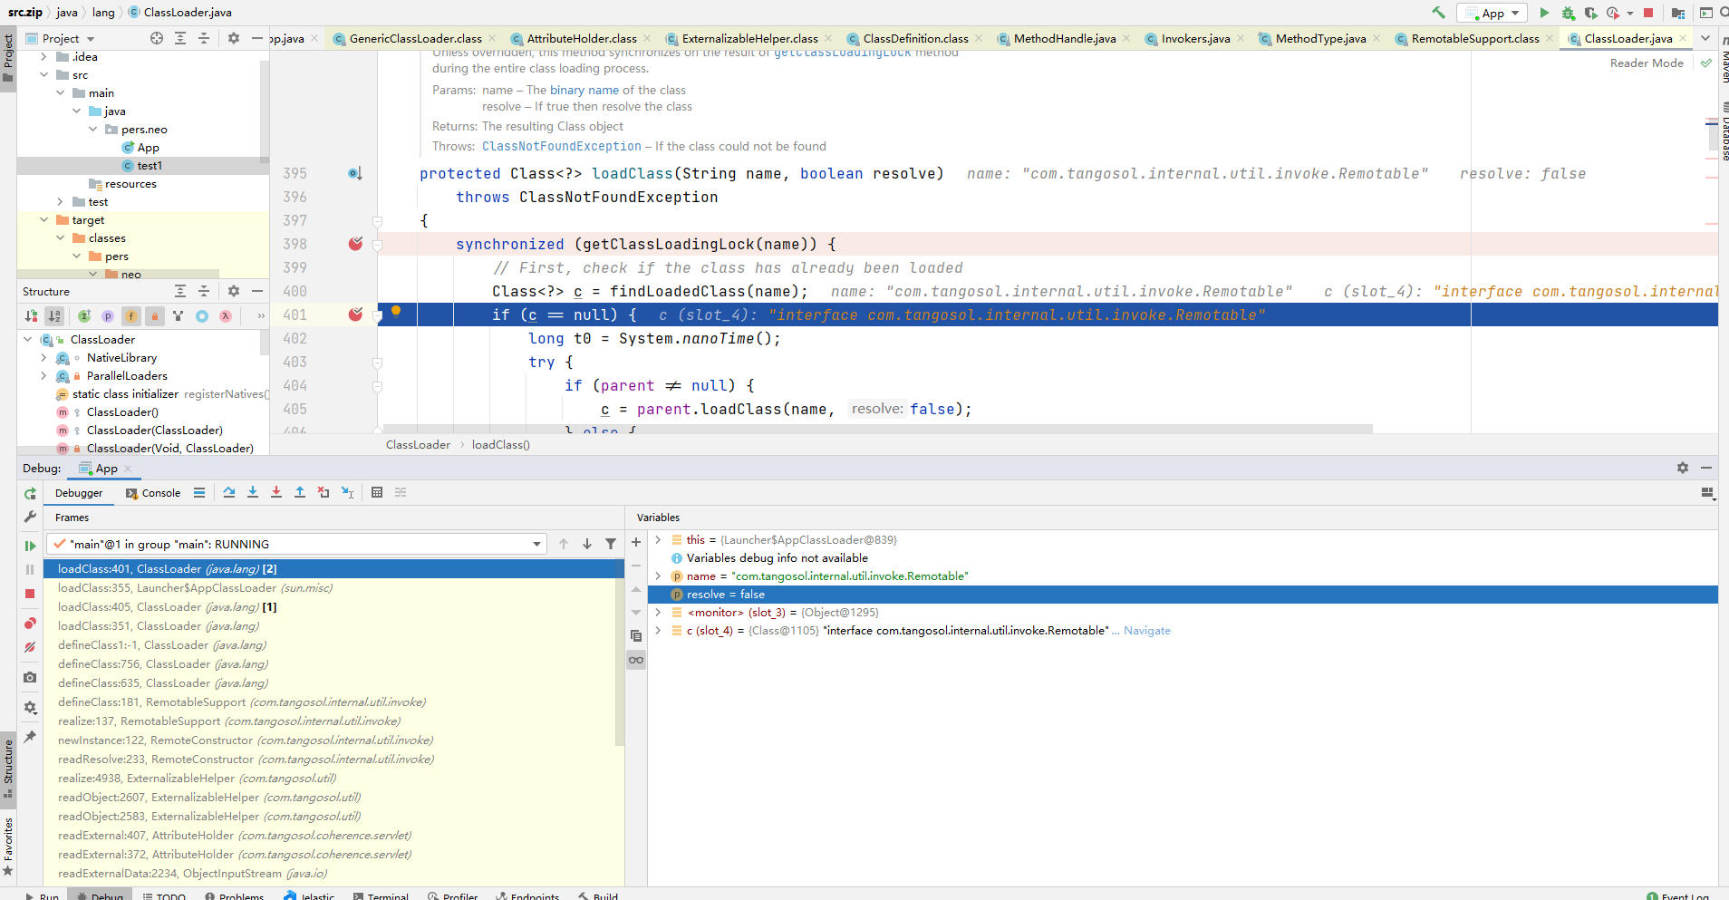Click the Navigate link in Variables
Screen dimensions: 1729x900
coord(1147,630)
